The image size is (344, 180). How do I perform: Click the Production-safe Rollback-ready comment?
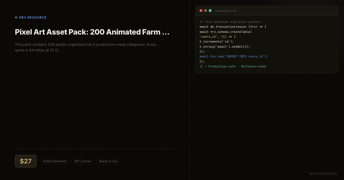click(233, 66)
